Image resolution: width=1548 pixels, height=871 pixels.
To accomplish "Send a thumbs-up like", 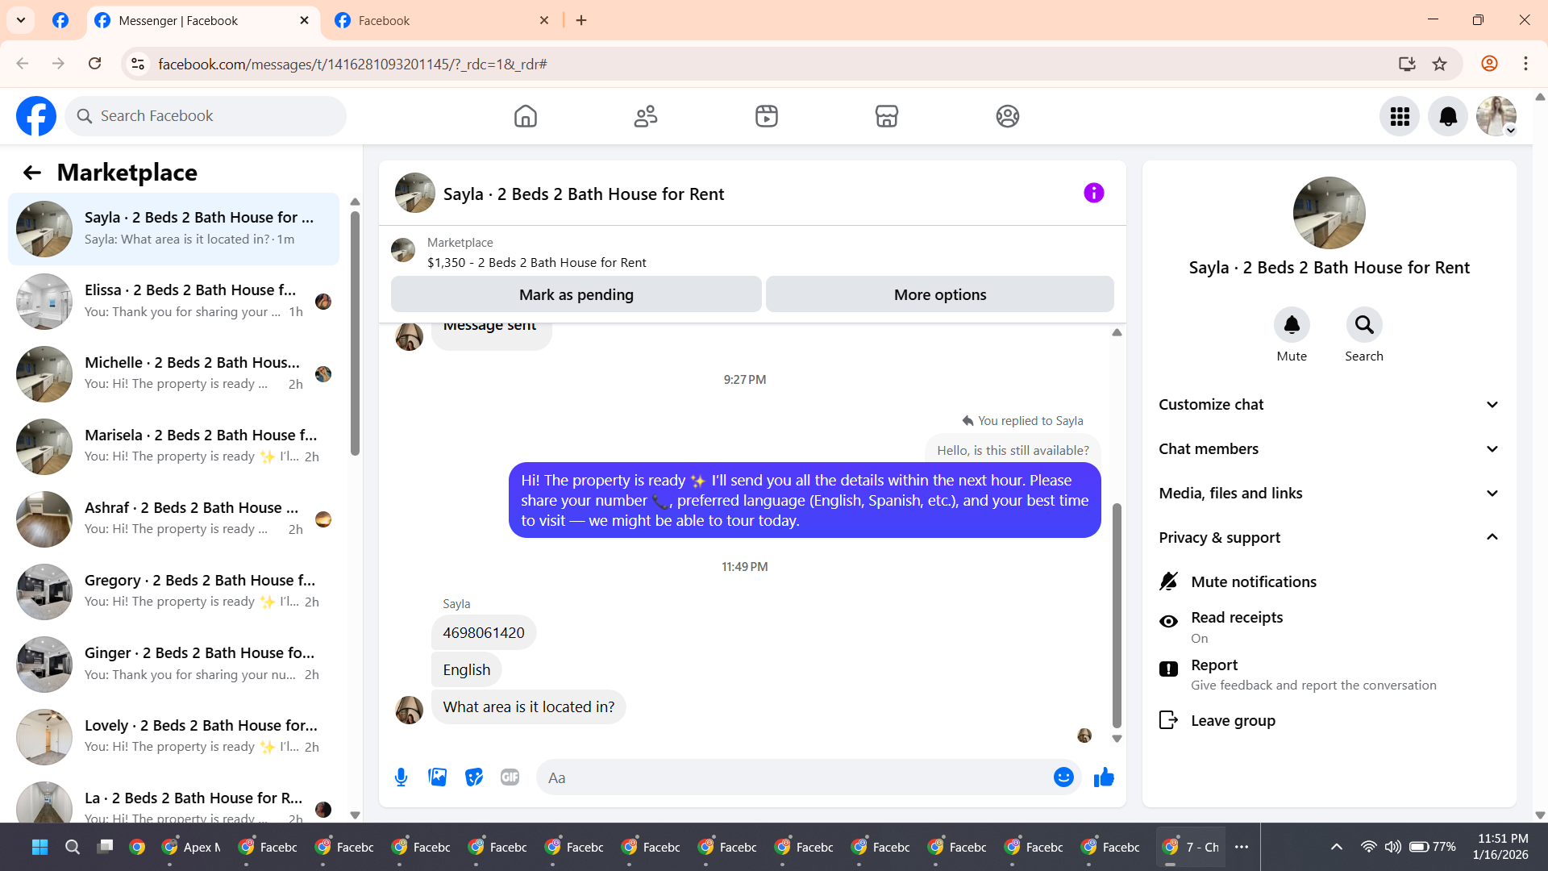I will [1104, 777].
